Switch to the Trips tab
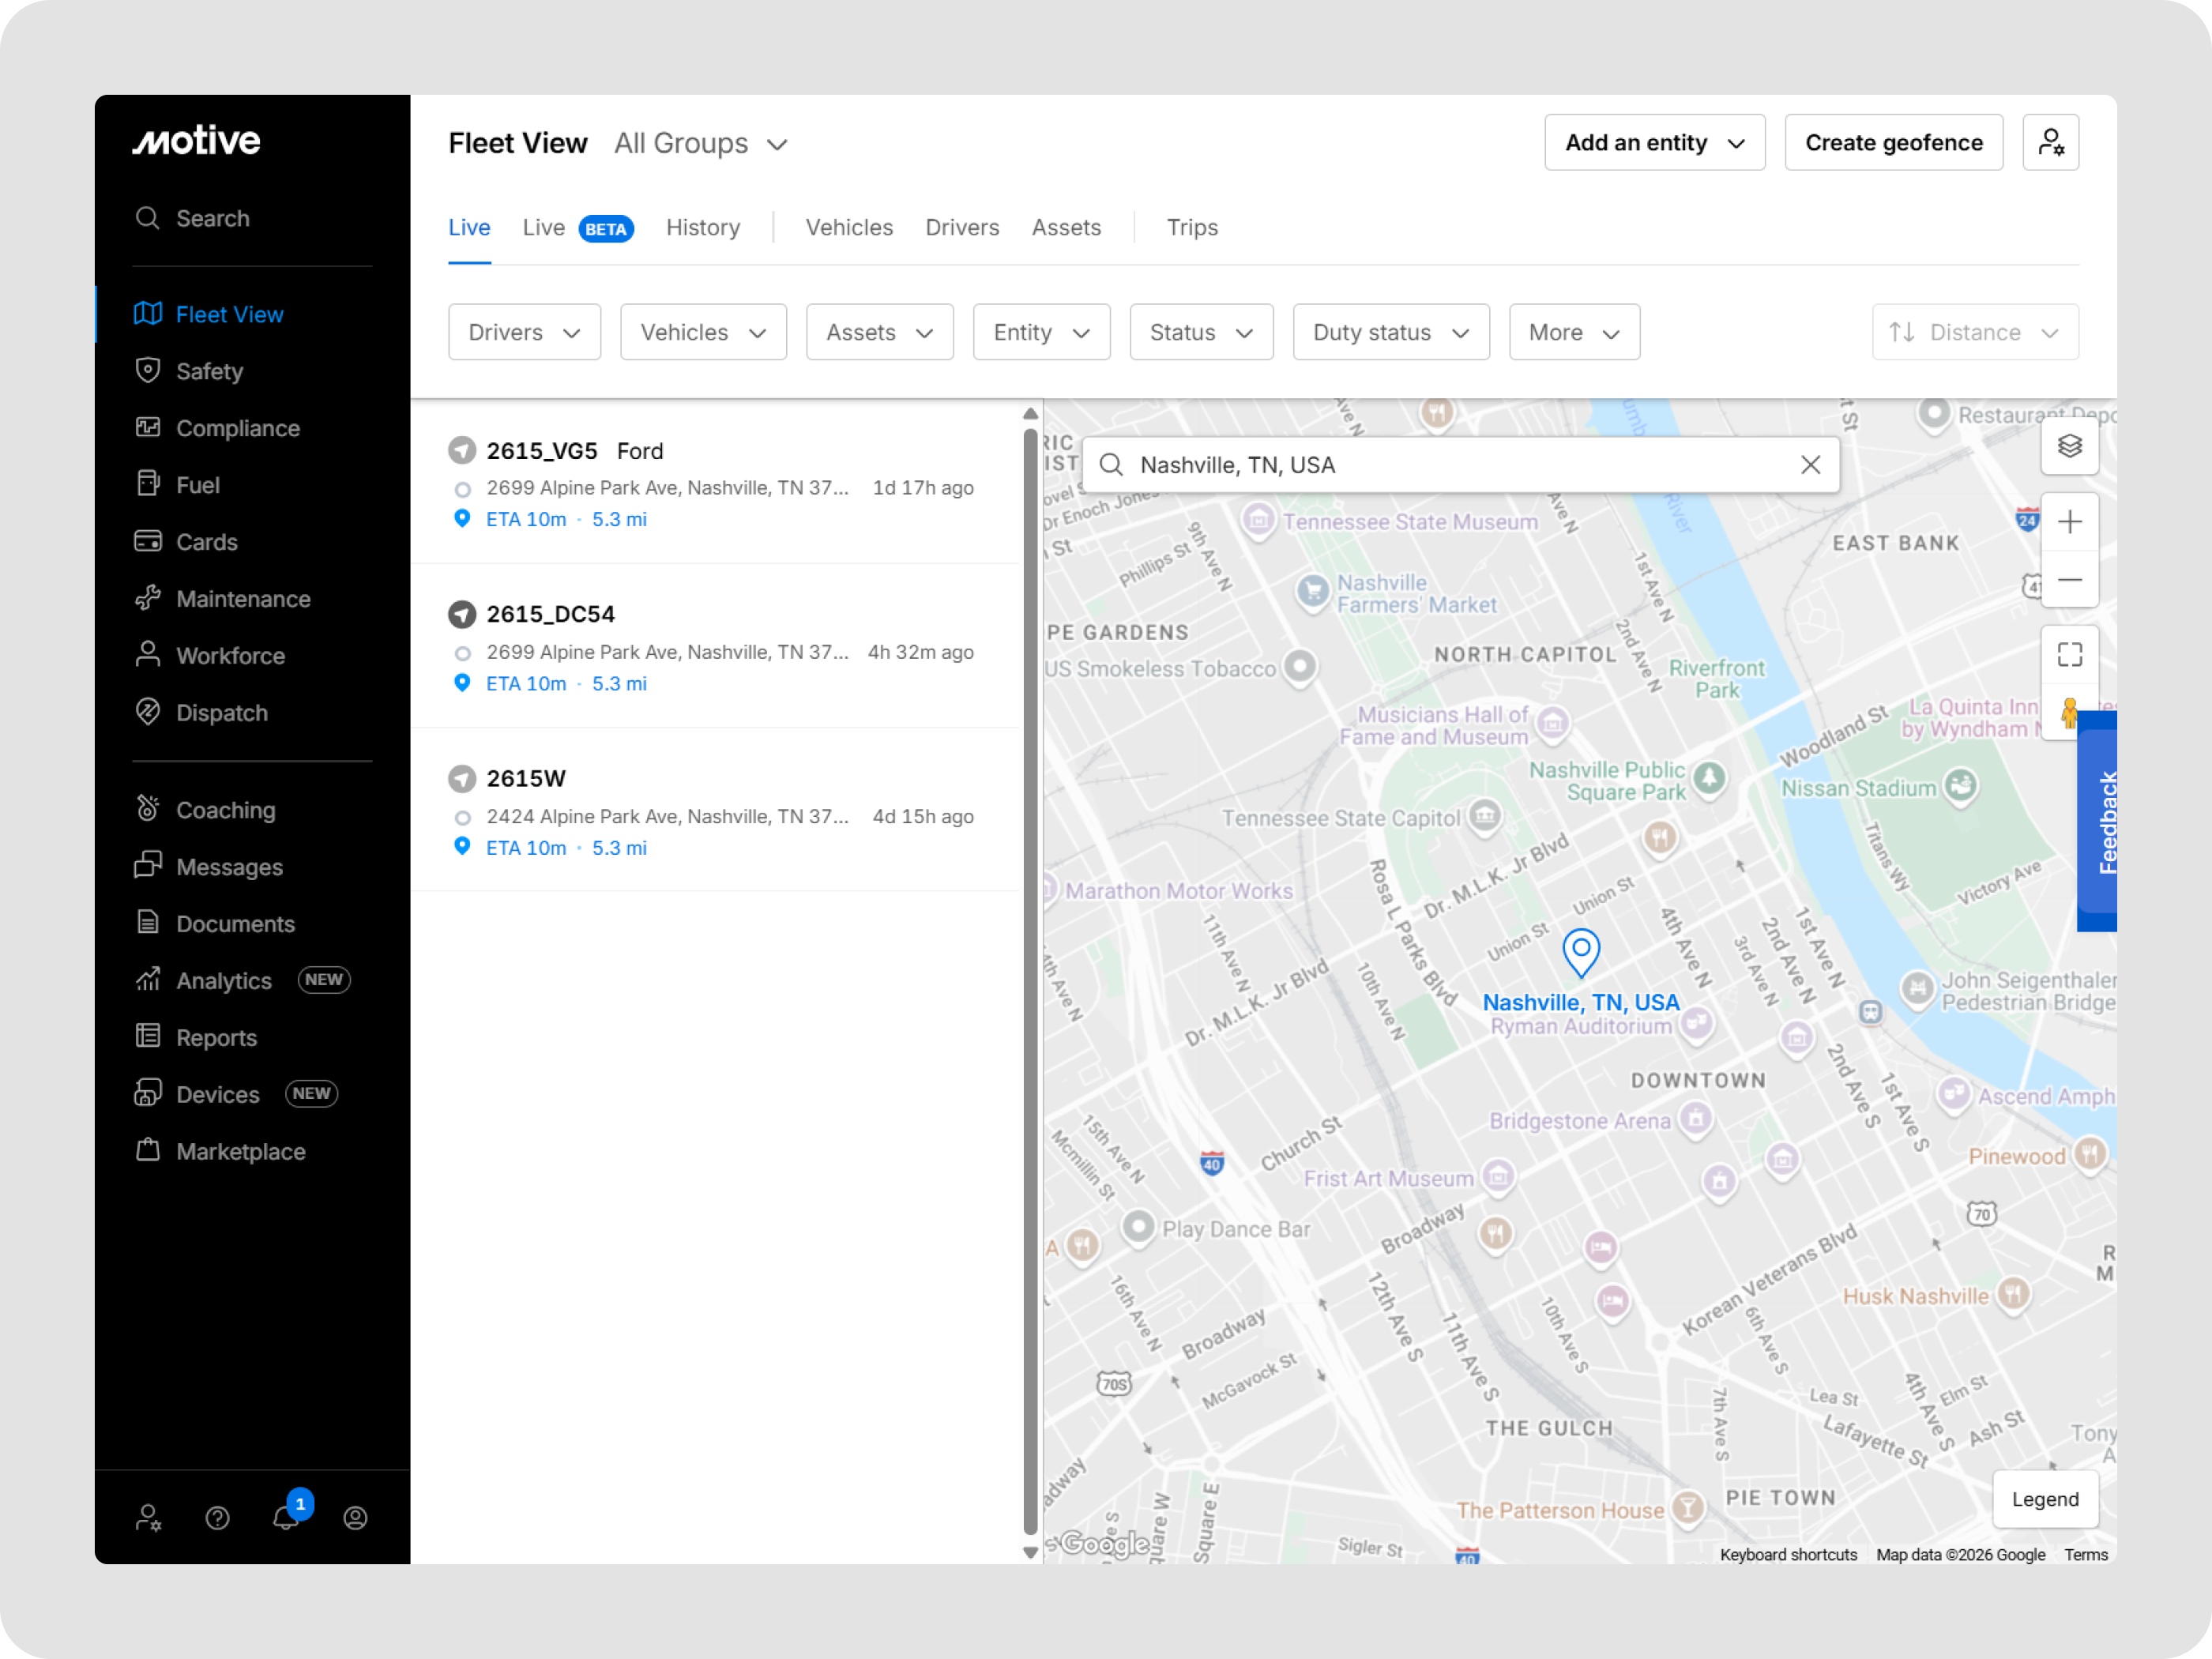This screenshot has height=1659, width=2212. tap(1192, 228)
